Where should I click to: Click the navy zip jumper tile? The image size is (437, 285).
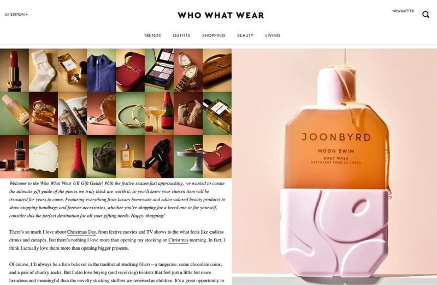tap(101, 70)
